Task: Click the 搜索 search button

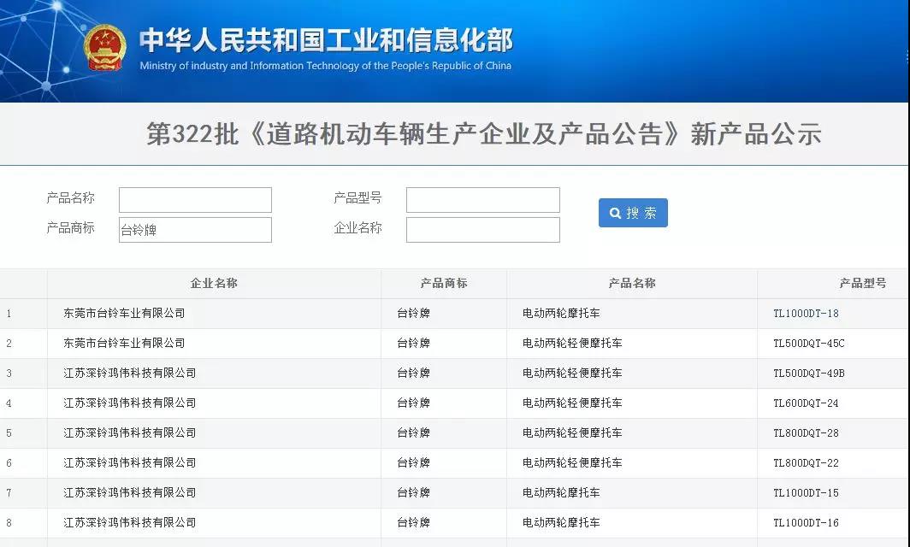Action: point(633,213)
